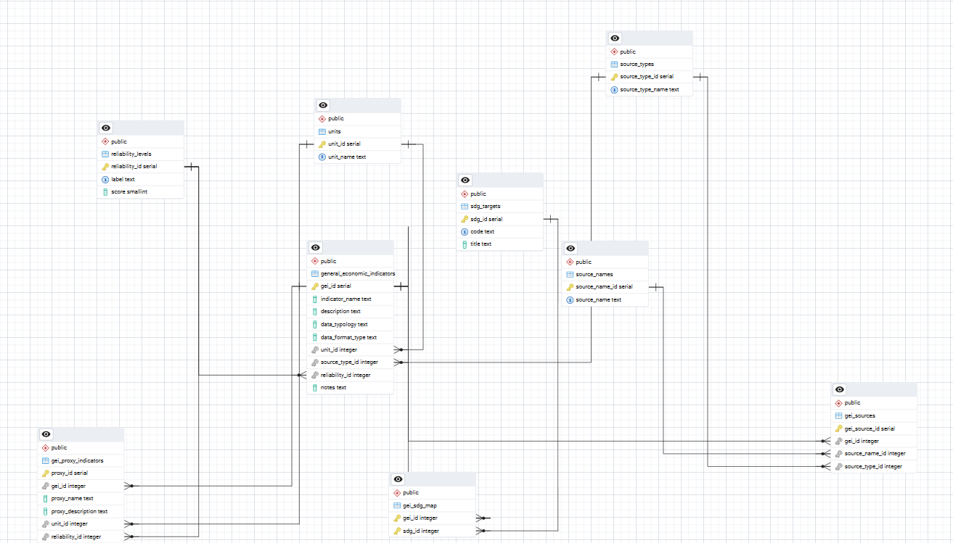Click the key icon beside reliability_id serial
The image size is (953, 543).
click(105, 166)
